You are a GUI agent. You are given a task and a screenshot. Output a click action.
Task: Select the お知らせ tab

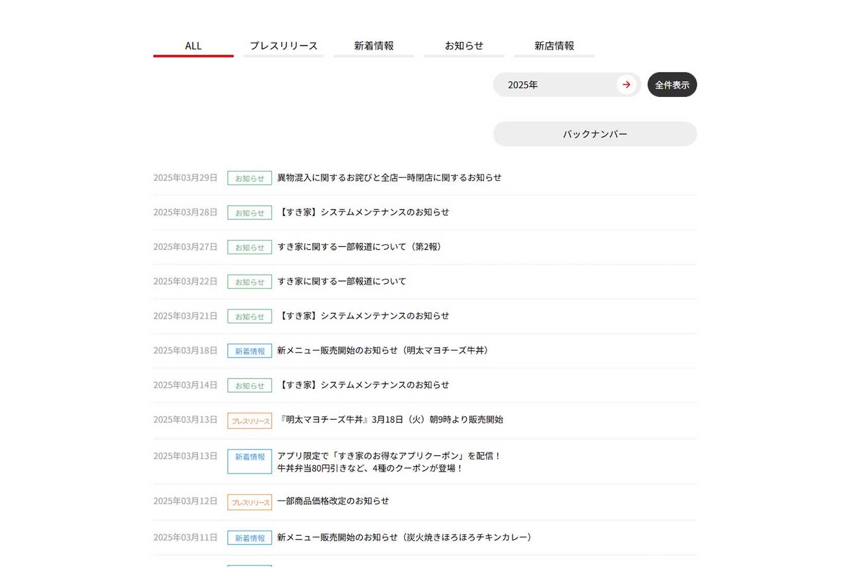tap(464, 46)
